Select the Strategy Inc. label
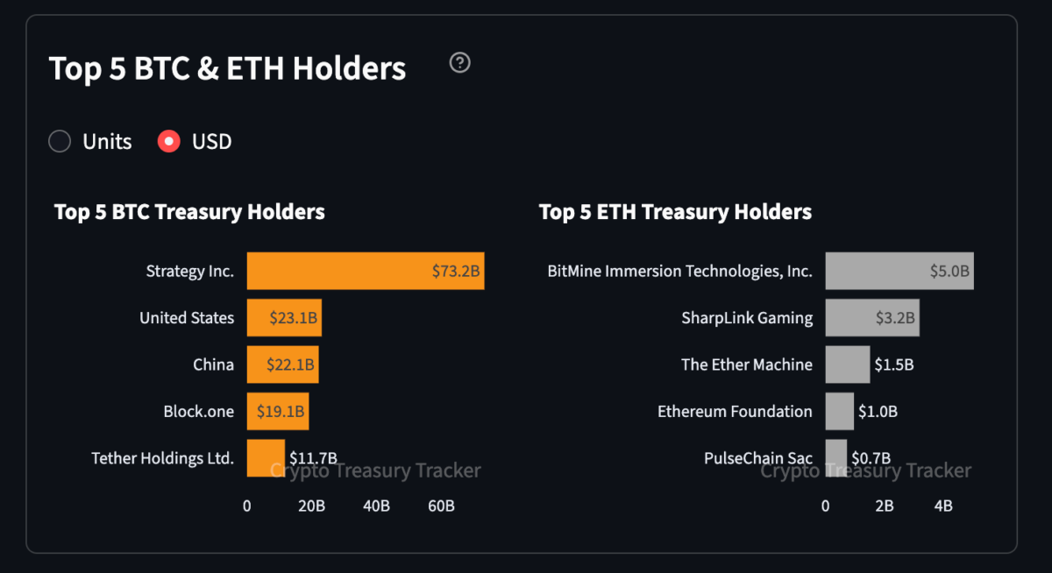The width and height of the screenshot is (1052, 573). (x=189, y=271)
